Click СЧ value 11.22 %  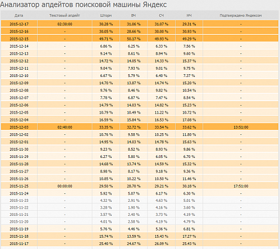point(162,112)
